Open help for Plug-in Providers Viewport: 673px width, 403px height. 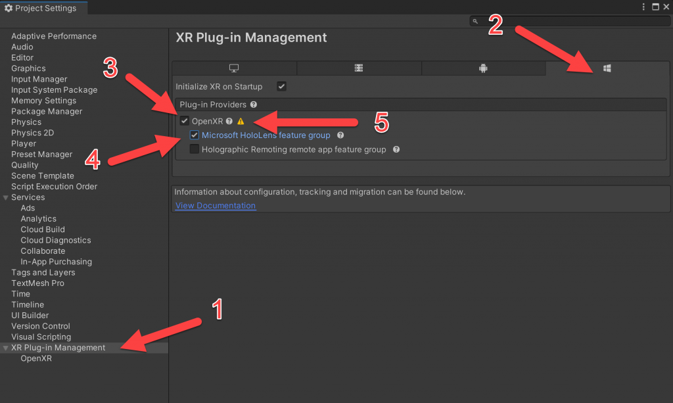pyautogui.click(x=254, y=105)
